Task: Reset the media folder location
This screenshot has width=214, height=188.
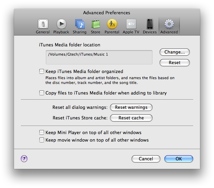Action: [x=175, y=63]
